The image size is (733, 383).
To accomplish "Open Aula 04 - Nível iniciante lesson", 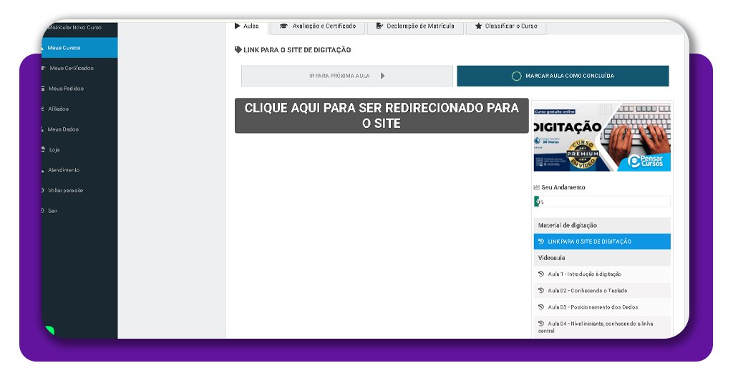I will point(602,327).
